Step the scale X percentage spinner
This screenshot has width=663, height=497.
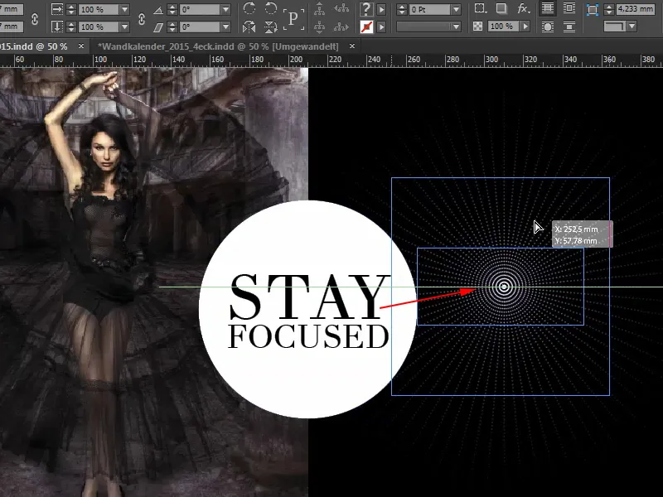[71, 9]
